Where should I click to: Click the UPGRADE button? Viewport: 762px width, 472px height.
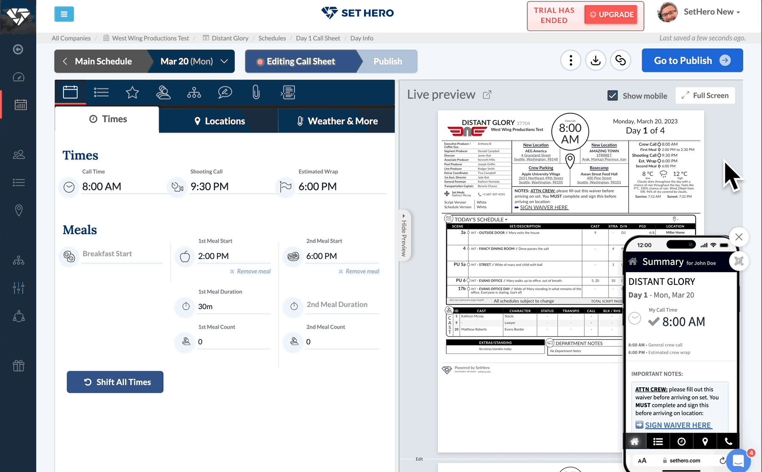(611, 15)
